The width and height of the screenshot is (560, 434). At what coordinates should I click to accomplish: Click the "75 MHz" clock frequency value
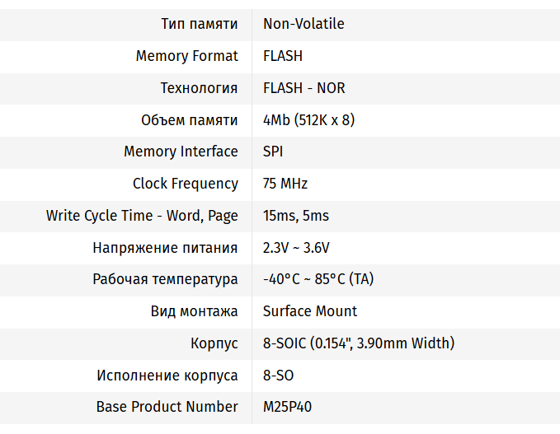285,184
